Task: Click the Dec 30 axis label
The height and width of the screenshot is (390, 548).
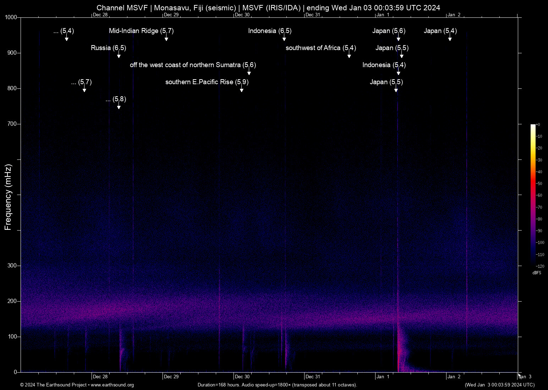Action: point(242,377)
